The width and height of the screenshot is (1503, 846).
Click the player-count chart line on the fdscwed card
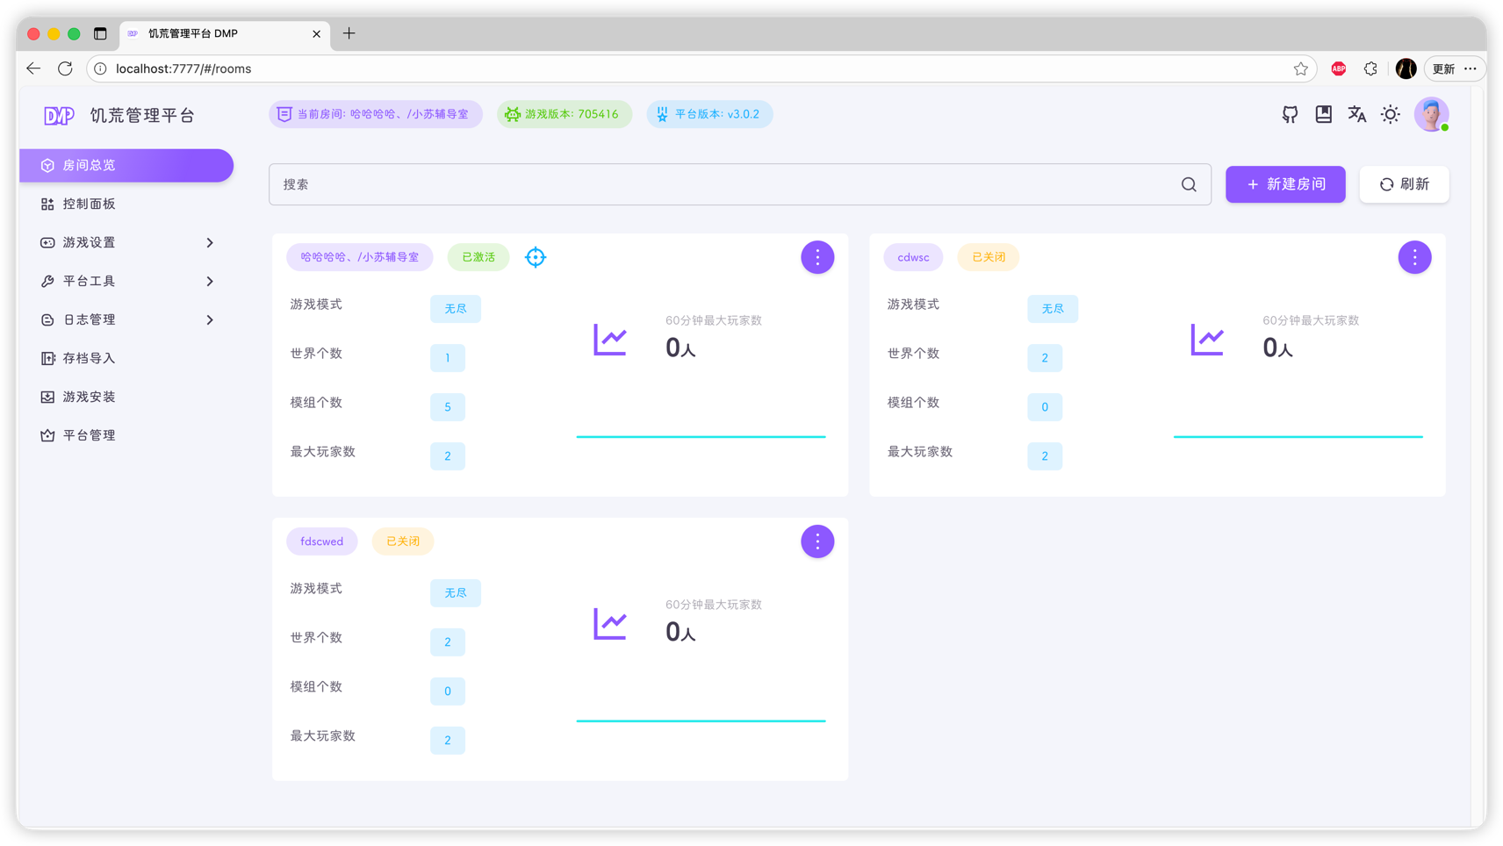click(701, 721)
